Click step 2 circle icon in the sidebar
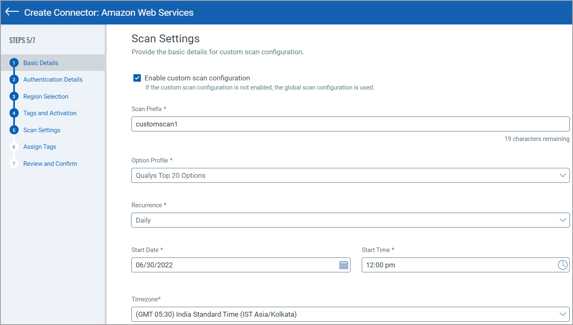This screenshot has height=325, width=573. pyautogui.click(x=14, y=80)
